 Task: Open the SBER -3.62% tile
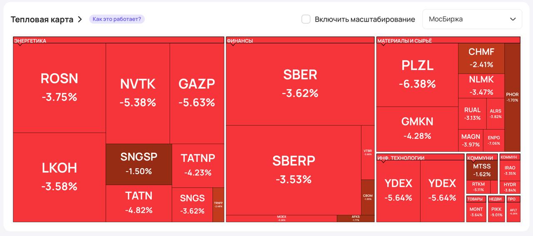tap(300, 83)
